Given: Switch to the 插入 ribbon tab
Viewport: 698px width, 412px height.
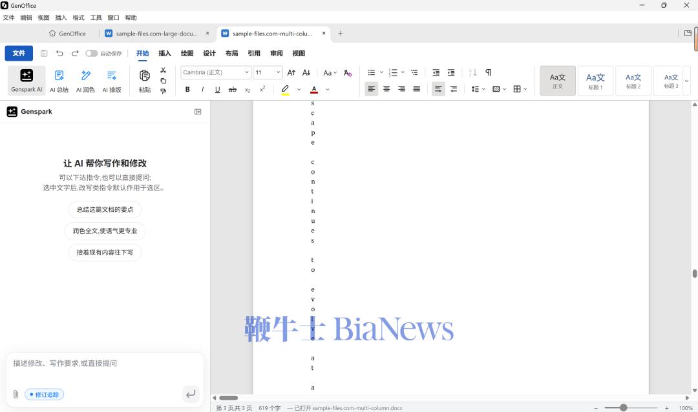Looking at the screenshot, I should click(165, 54).
